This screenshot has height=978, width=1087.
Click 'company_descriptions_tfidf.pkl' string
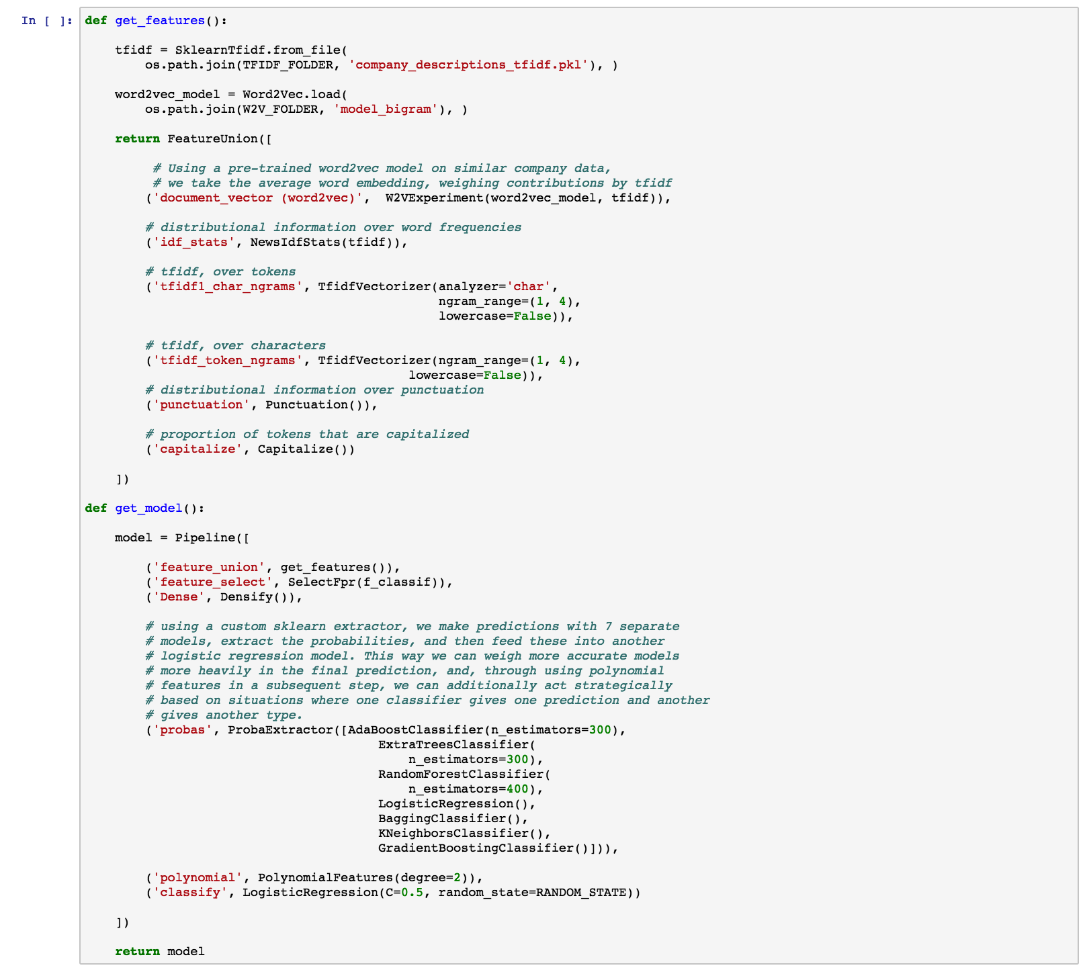point(468,64)
